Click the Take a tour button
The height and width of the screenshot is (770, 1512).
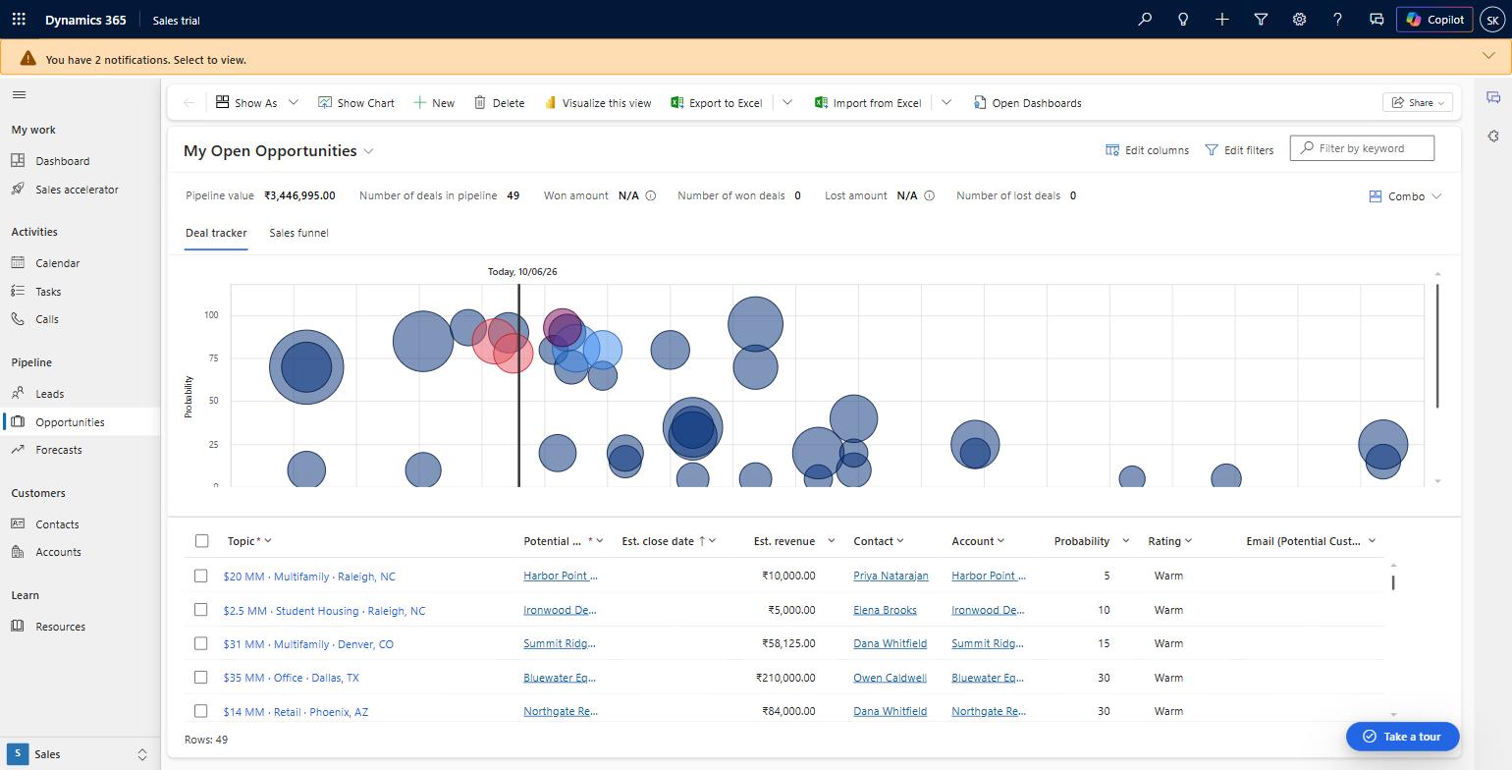tap(1402, 737)
